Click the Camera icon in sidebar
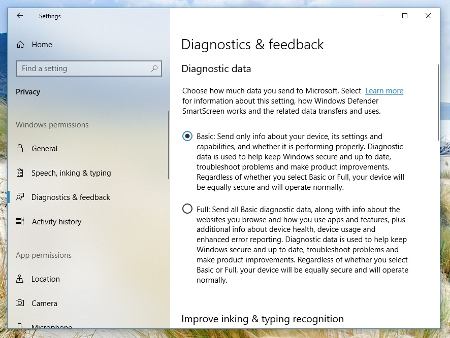This screenshot has width=450, height=338. (x=20, y=303)
